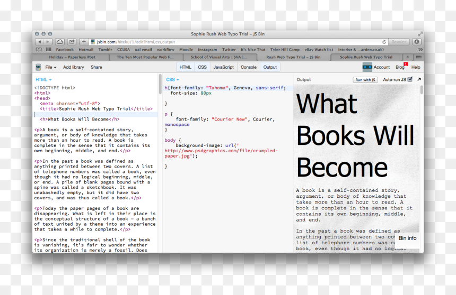Click the red Blog notification badge
This screenshot has width=456, height=295.
[x=406, y=64]
